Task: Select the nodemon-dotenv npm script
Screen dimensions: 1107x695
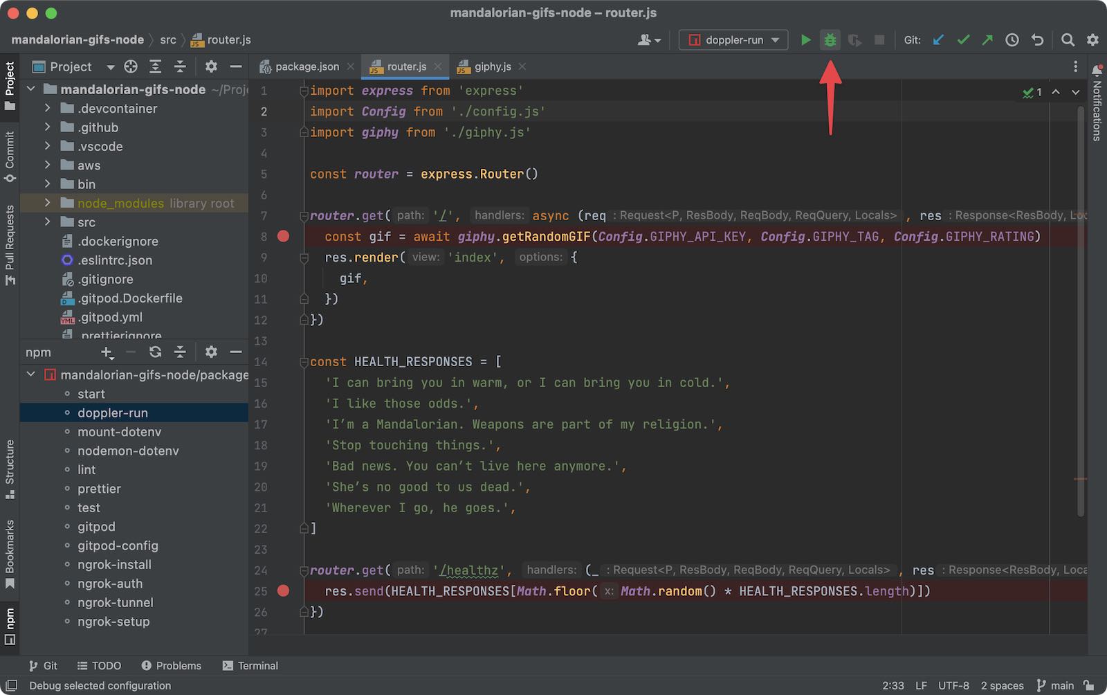Action: [128, 451]
